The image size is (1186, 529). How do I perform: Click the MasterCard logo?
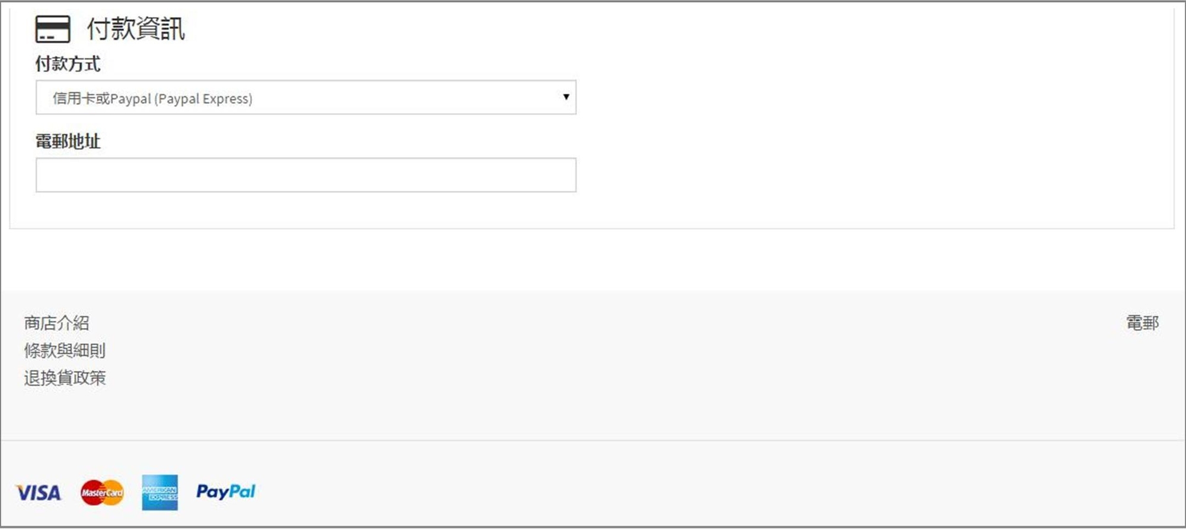[x=102, y=492]
